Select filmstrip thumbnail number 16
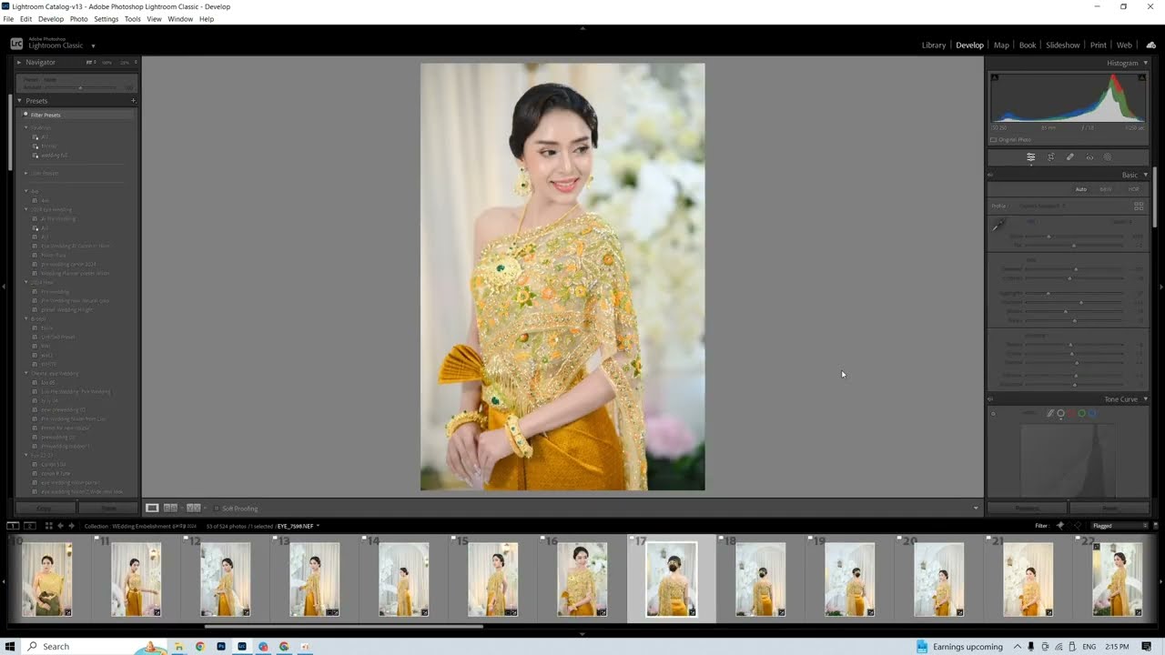Viewport: 1165px width, 655px height. tap(582, 579)
